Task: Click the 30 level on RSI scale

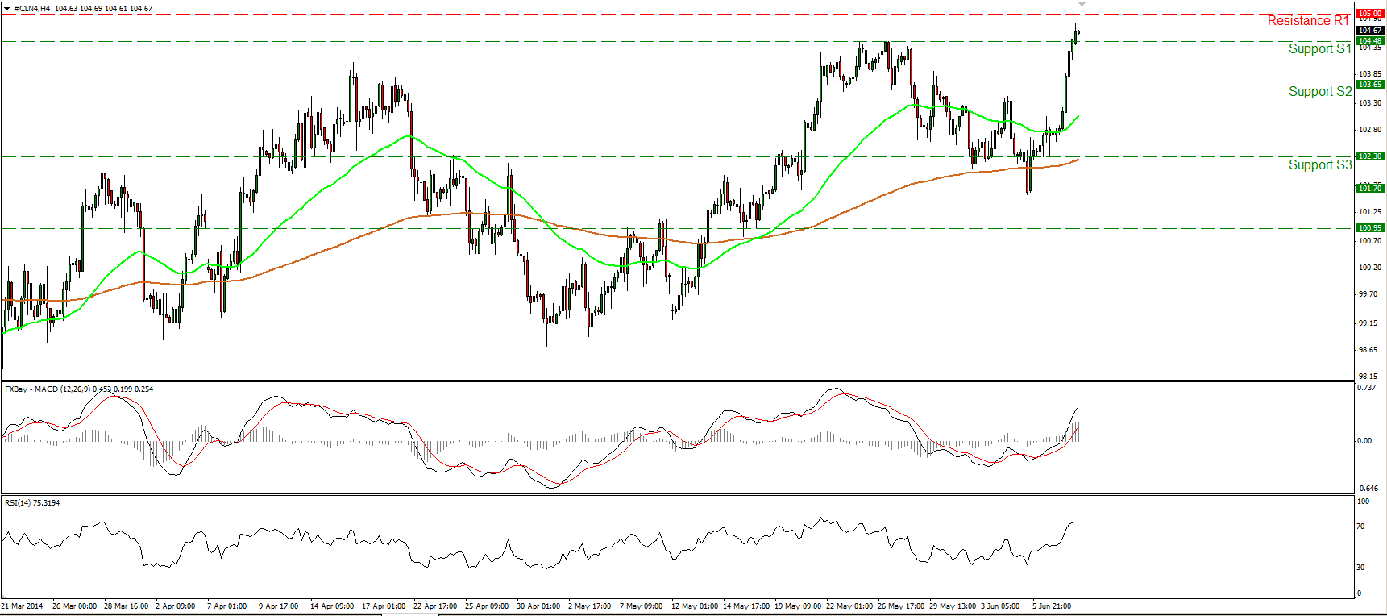Action: point(1360,568)
